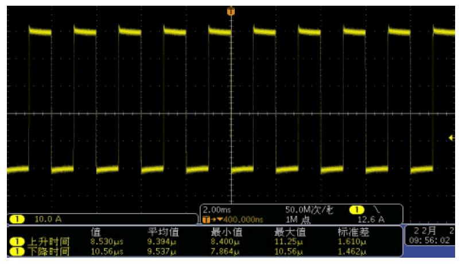The height and width of the screenshot is (264, 462).
Task: Click the 1M 点 memory depth readout
Action: coord(298,219)
